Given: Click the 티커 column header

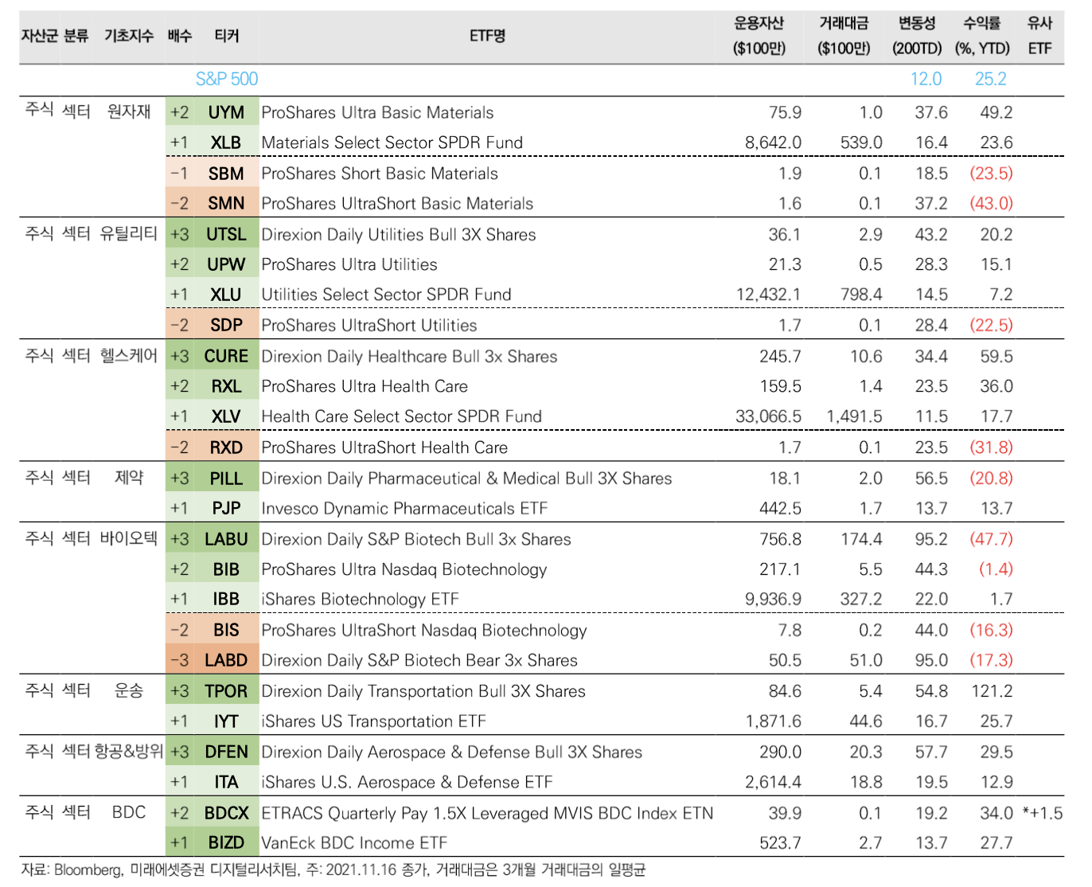Looking at the screenshot, I should pyautogui.click(x=227, y=36).
